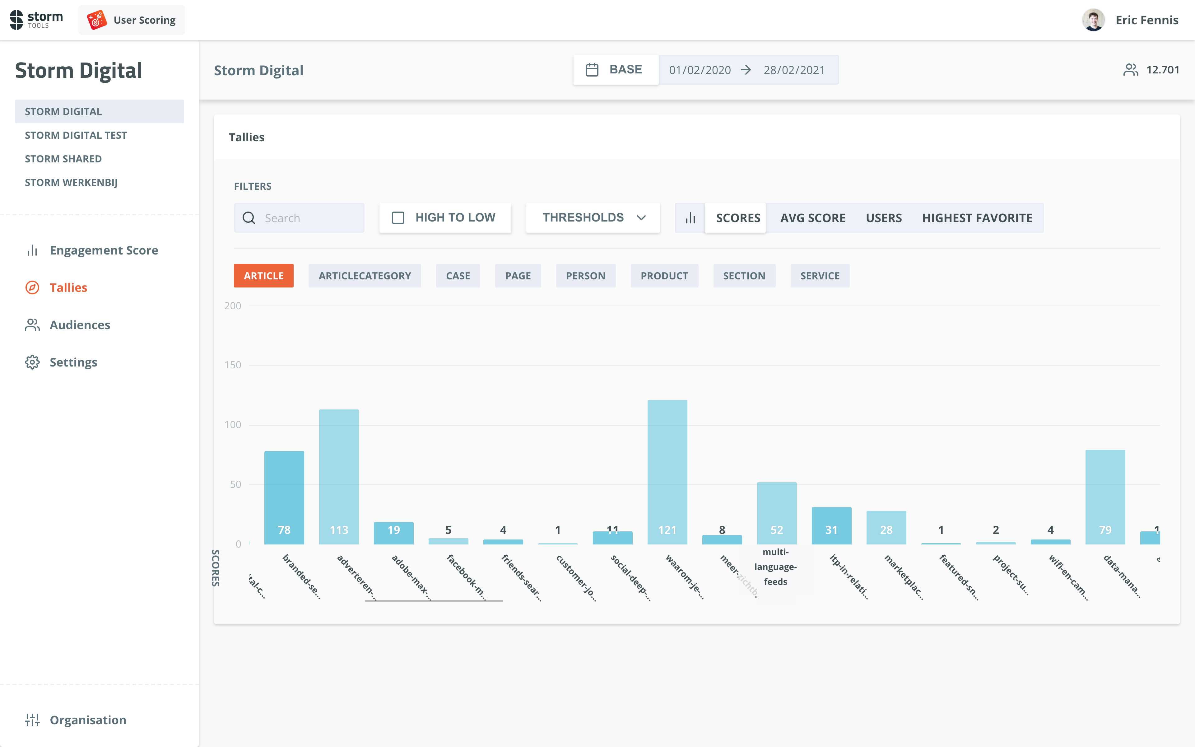Open the User Scoring app icon
This screenshot has width=1195, height=747.
(x=97, y=20)
